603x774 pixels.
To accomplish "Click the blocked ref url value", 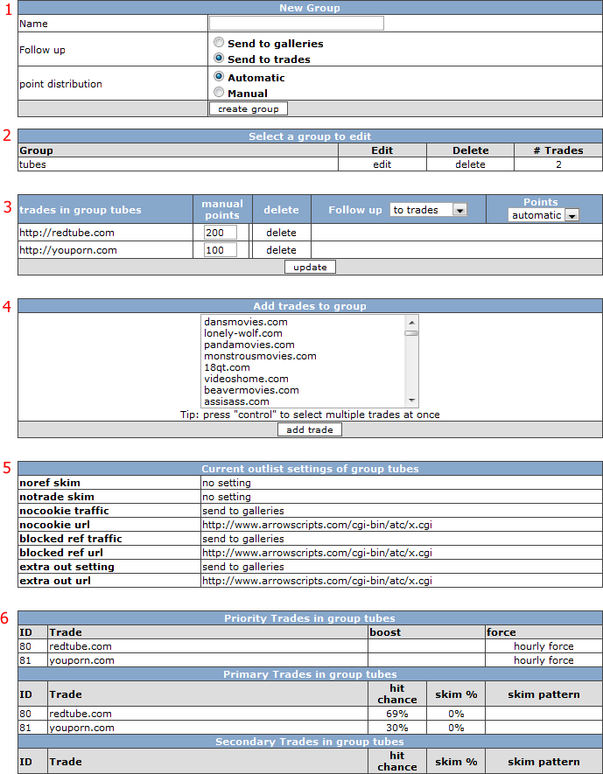I will [x=317, y=553].
